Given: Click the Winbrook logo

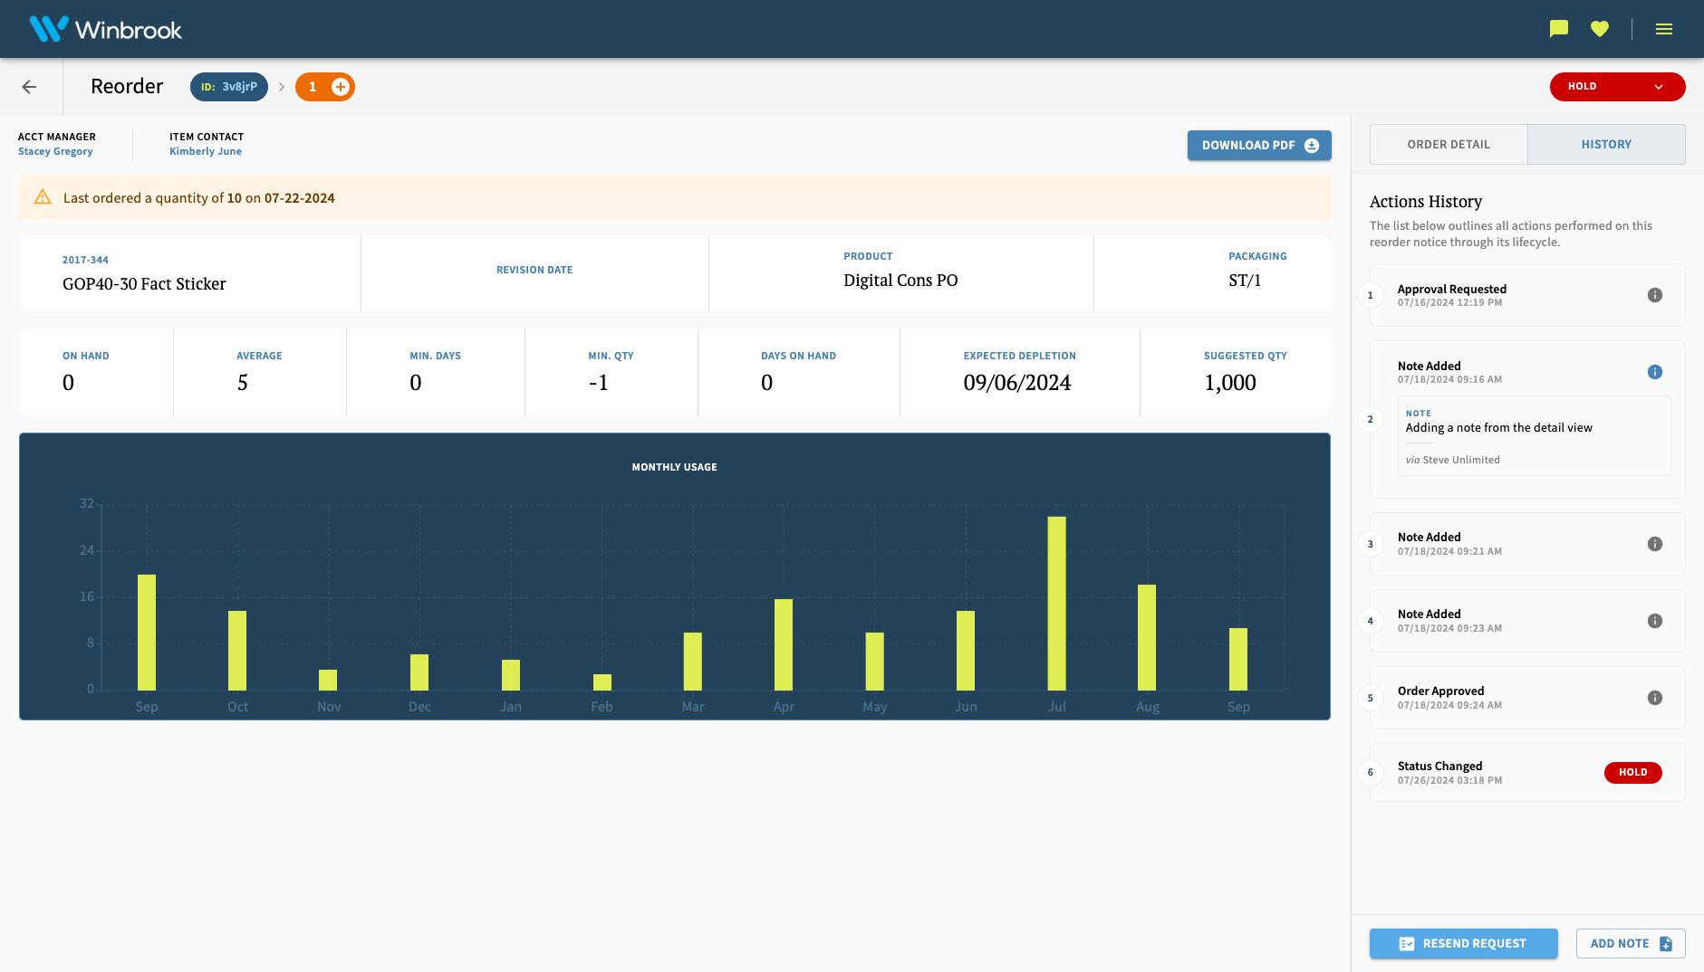Looking at the screenshot, I should coord(102,28).
